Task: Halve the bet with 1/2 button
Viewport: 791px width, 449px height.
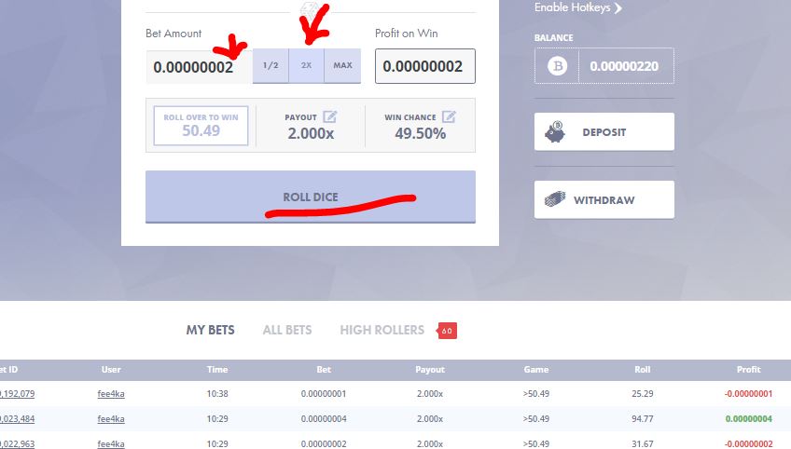Action: (x=271, y=66)
